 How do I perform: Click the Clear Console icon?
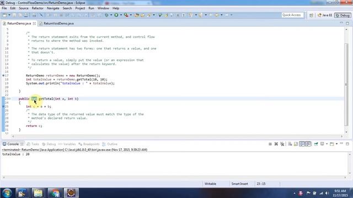[290, 144]
